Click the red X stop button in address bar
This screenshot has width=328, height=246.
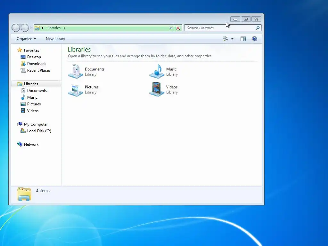coord(178,28)
